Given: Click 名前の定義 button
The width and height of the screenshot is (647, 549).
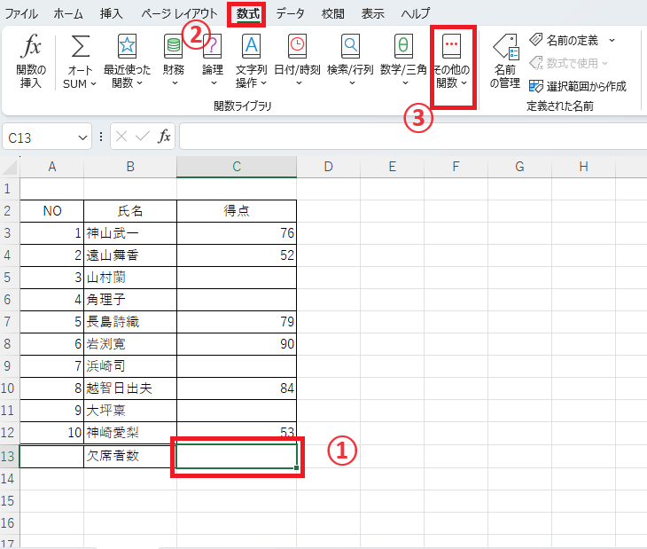Looking at the screenshot, I should 573,40.
